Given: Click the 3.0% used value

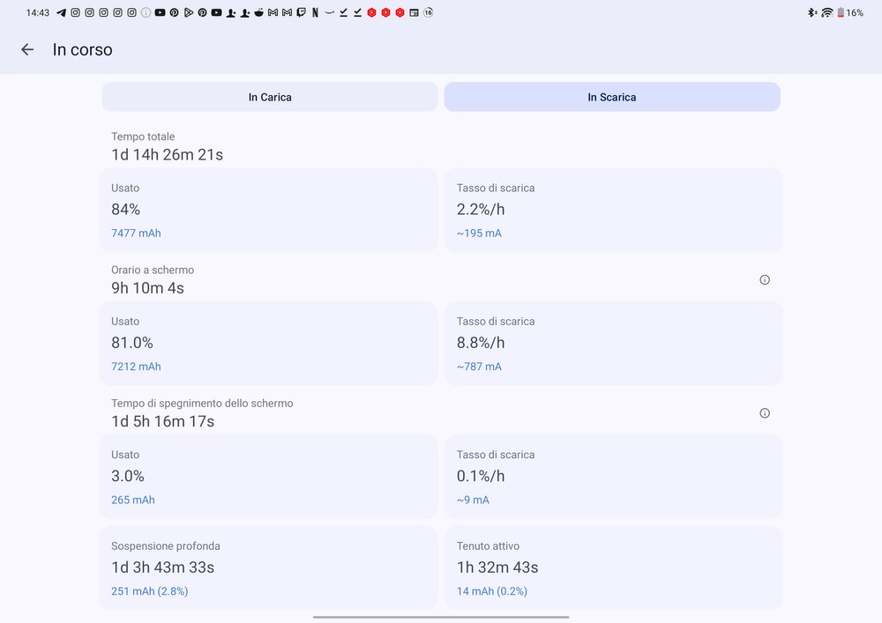Looking at the screenshot, I should (128, 476).
